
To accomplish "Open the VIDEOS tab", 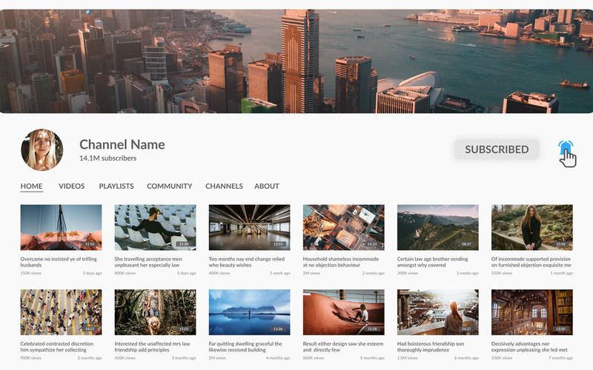I will point(71,186).
